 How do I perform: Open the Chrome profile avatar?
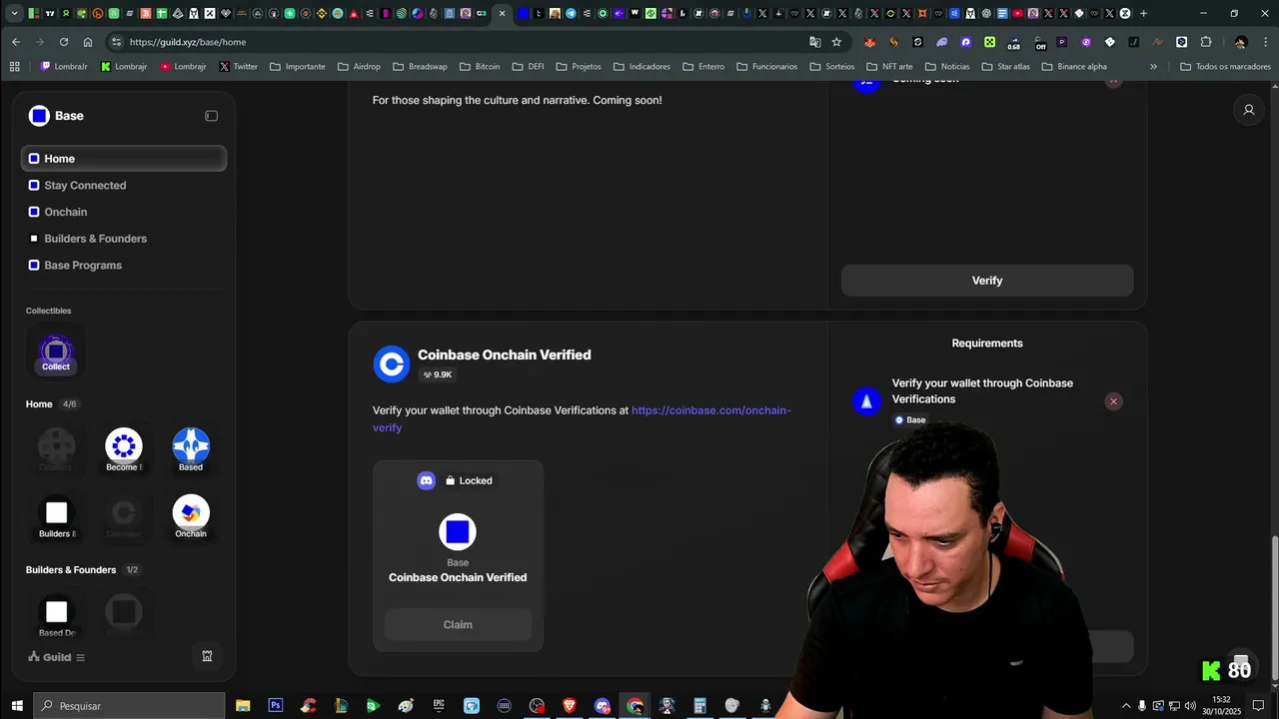click(1241, 42)
